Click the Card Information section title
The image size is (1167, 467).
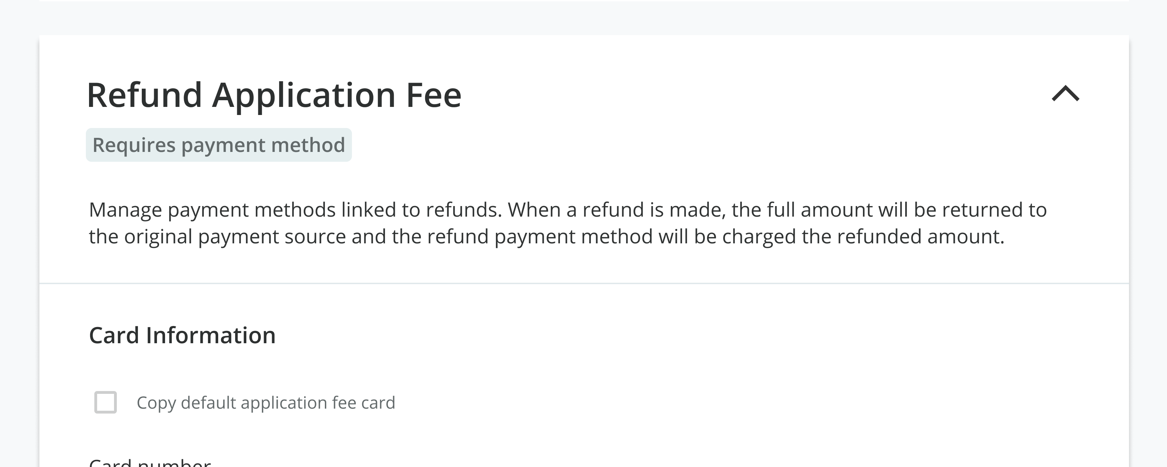click(183, 335)
